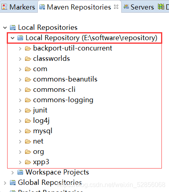Click the classworlds folder icon
The width and height of the screenshot is (169, 192).
click(x=28, y=59)
